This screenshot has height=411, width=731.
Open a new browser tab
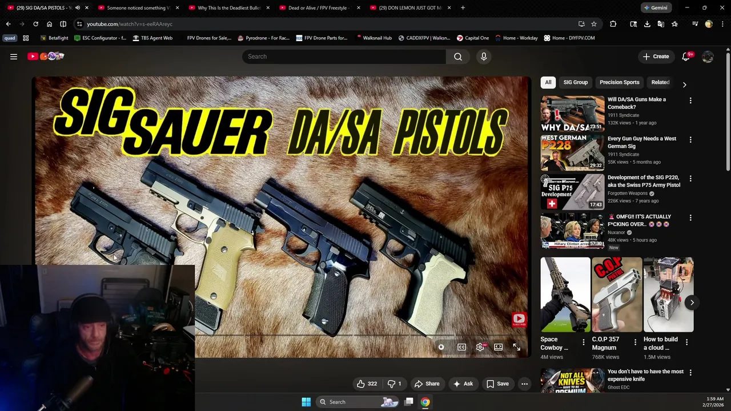[463, 8]
